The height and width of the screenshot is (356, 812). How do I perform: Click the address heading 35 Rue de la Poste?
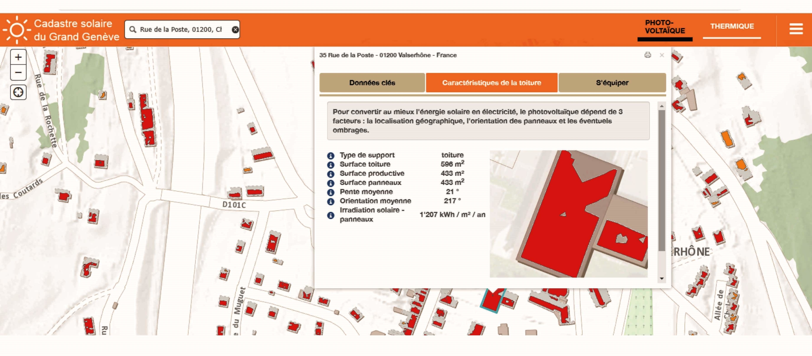click(388, 55)
